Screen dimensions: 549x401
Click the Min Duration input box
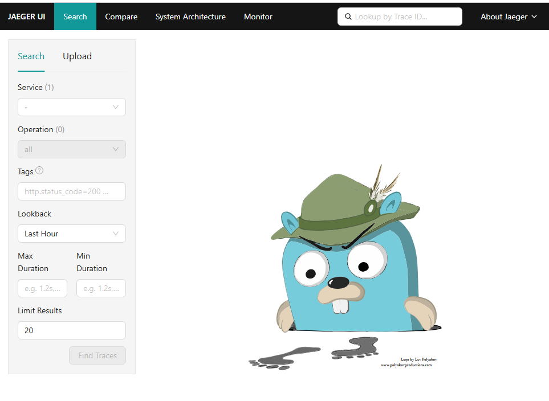101,288
